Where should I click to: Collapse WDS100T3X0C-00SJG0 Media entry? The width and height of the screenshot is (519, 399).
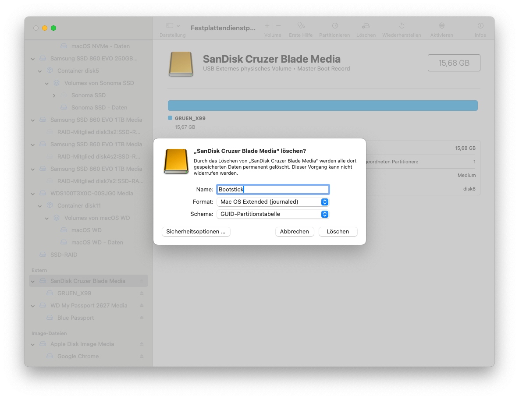33,194
